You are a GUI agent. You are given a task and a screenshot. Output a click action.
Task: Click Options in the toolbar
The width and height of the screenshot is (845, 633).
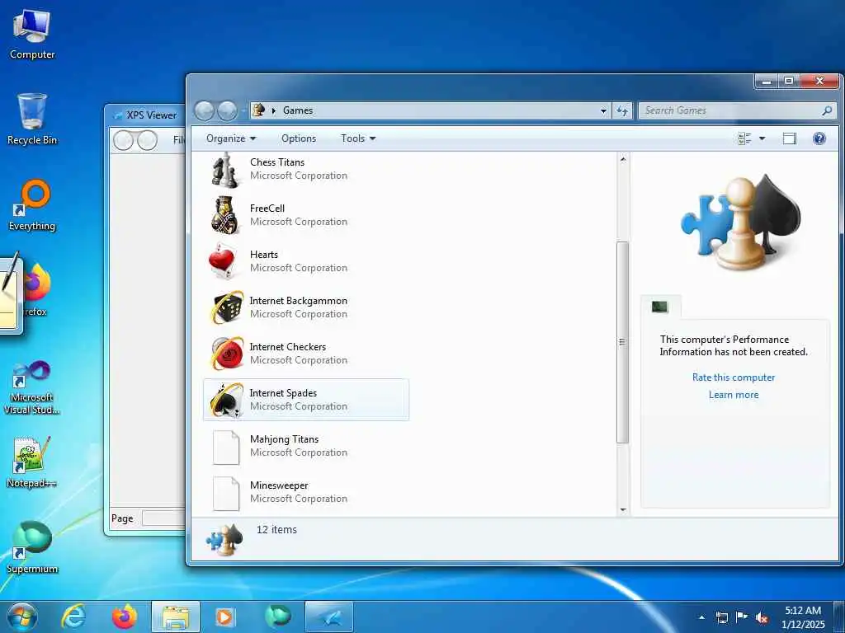[x=299, y=138]
